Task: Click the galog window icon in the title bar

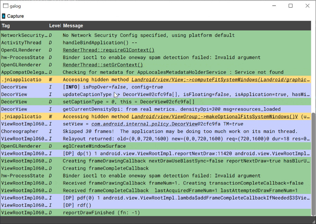Action: 6,6
